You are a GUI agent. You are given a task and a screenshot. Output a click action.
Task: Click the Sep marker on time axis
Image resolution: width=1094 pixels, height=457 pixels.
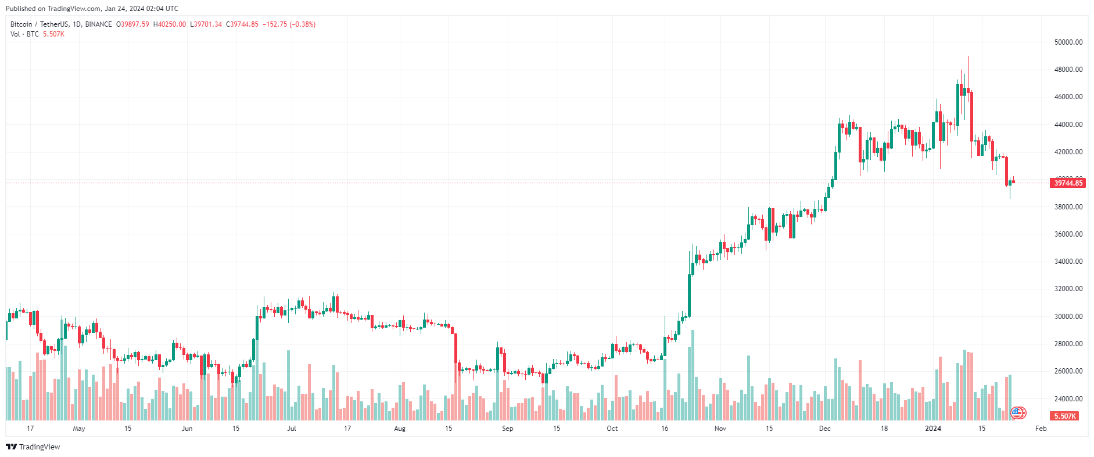click(507, 429)
